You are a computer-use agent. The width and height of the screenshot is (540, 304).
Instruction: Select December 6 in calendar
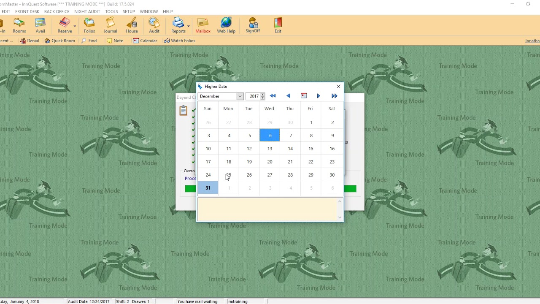click(270, 136)
